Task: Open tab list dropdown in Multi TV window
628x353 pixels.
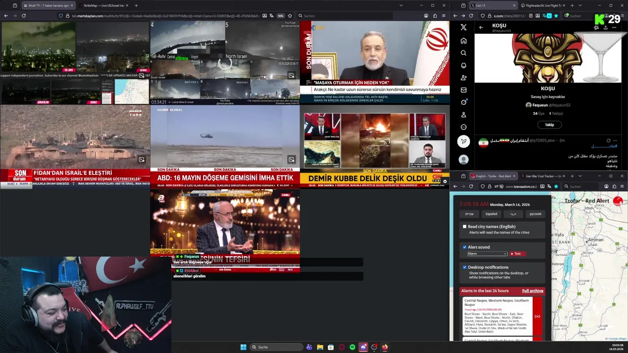Action: 401,5
